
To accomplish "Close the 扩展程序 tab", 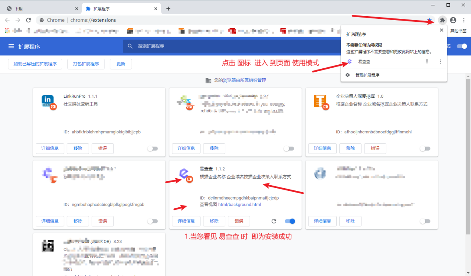I will pyautogui.click(x=156, y=8).
